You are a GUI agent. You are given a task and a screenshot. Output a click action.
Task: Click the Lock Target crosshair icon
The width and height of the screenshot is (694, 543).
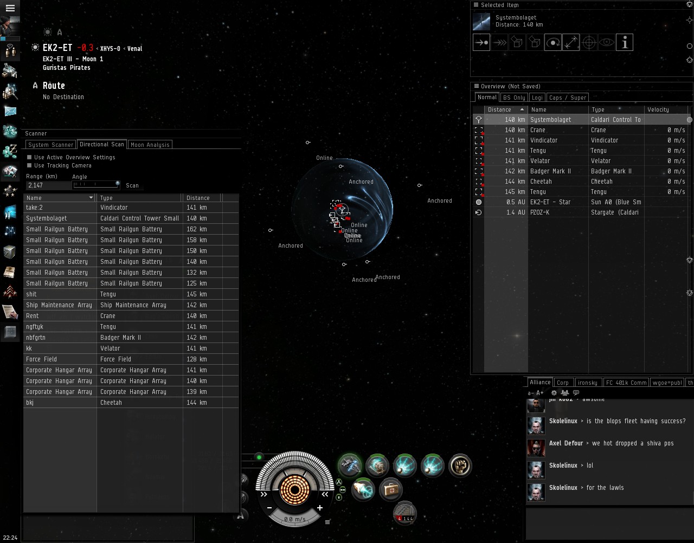click(x=589, y=42)
